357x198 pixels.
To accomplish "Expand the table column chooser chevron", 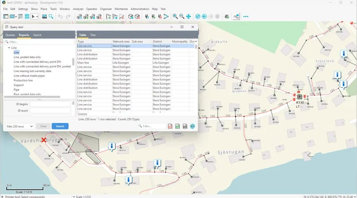I will pyautogui.click(x=196, y=41).
